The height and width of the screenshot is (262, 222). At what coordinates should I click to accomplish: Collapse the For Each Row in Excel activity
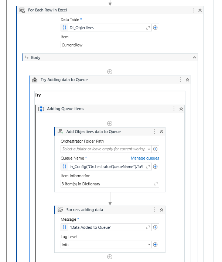coord(200,10)
